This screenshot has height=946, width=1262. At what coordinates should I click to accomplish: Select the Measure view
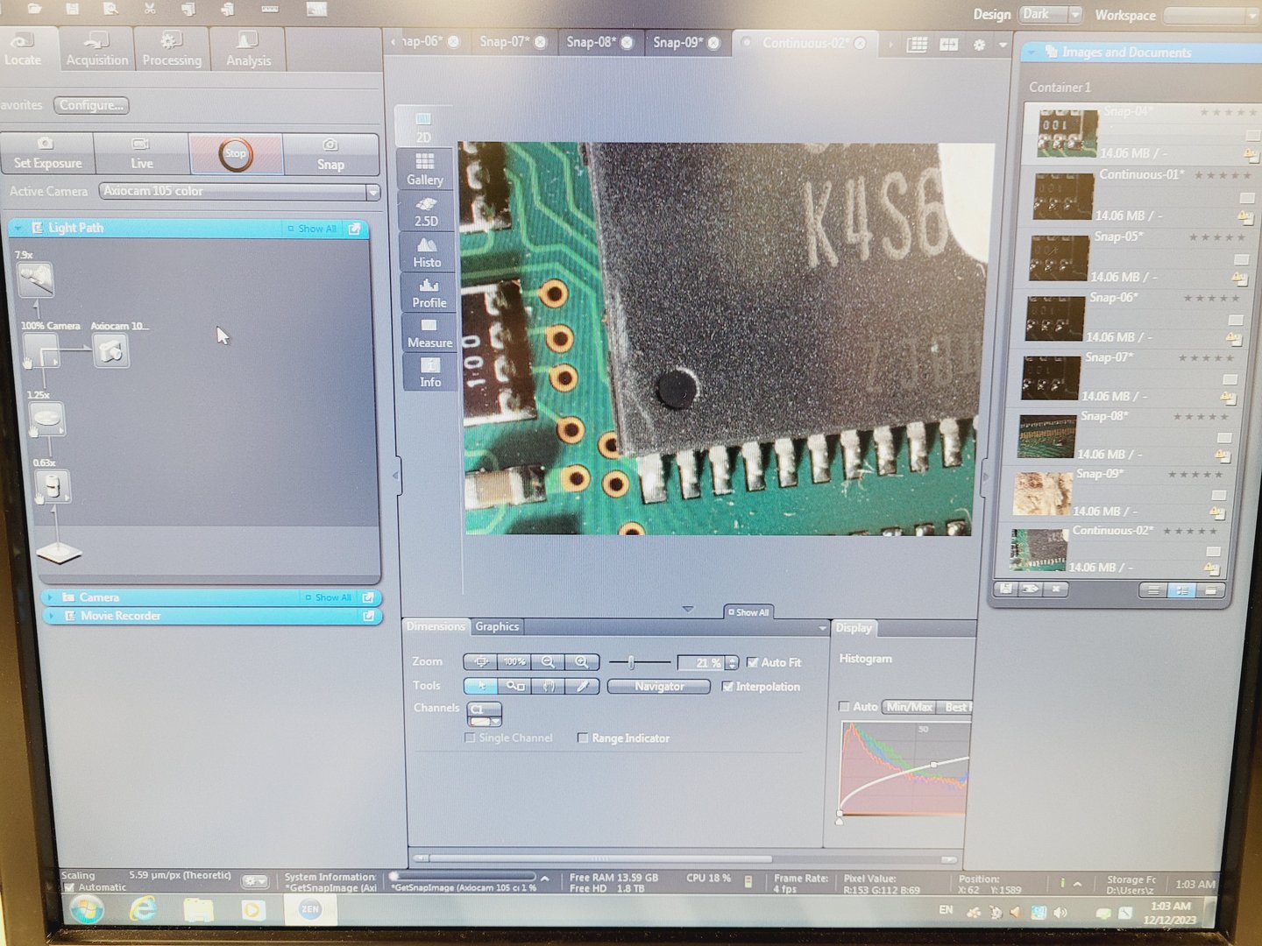point(429,333)
